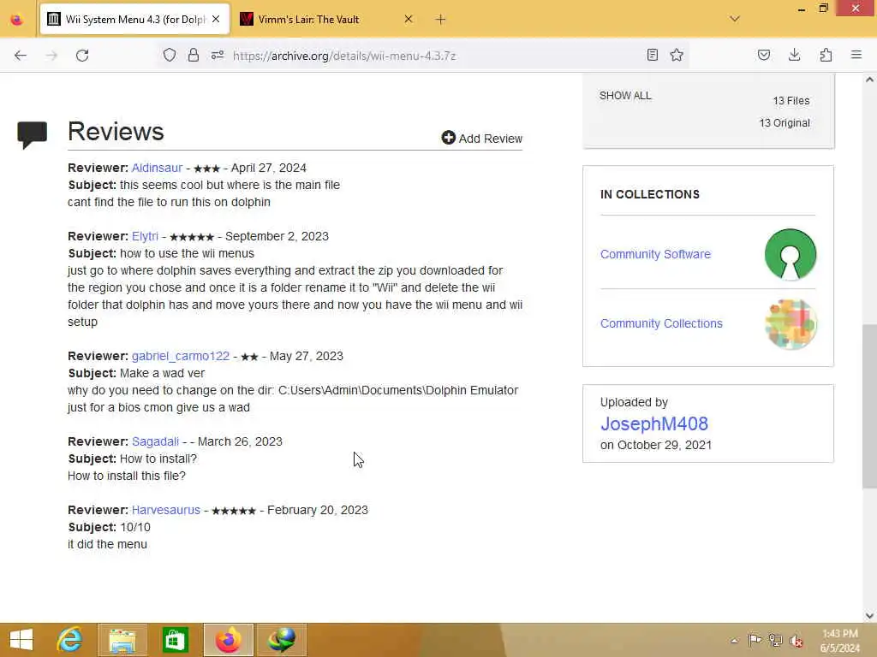Open the Community Software collection link
This screenshot has height=657, width=877.
(655, 254)
